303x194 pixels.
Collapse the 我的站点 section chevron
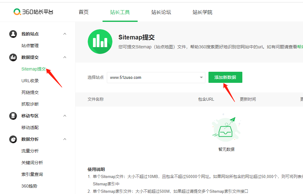[x=65, y=34]
